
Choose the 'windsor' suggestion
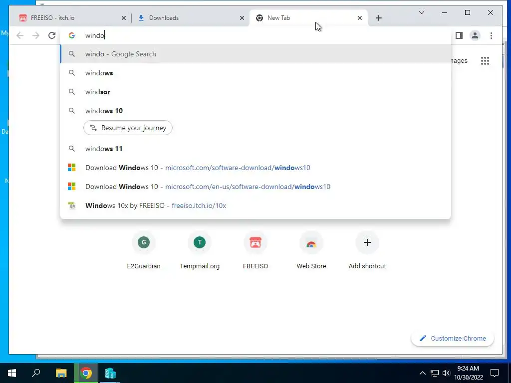255,92
